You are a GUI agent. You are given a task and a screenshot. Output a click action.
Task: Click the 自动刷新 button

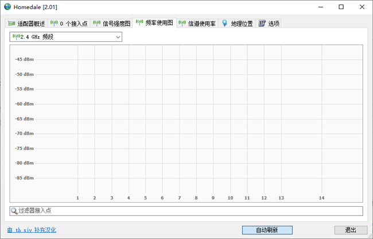(x=267, y=230)
